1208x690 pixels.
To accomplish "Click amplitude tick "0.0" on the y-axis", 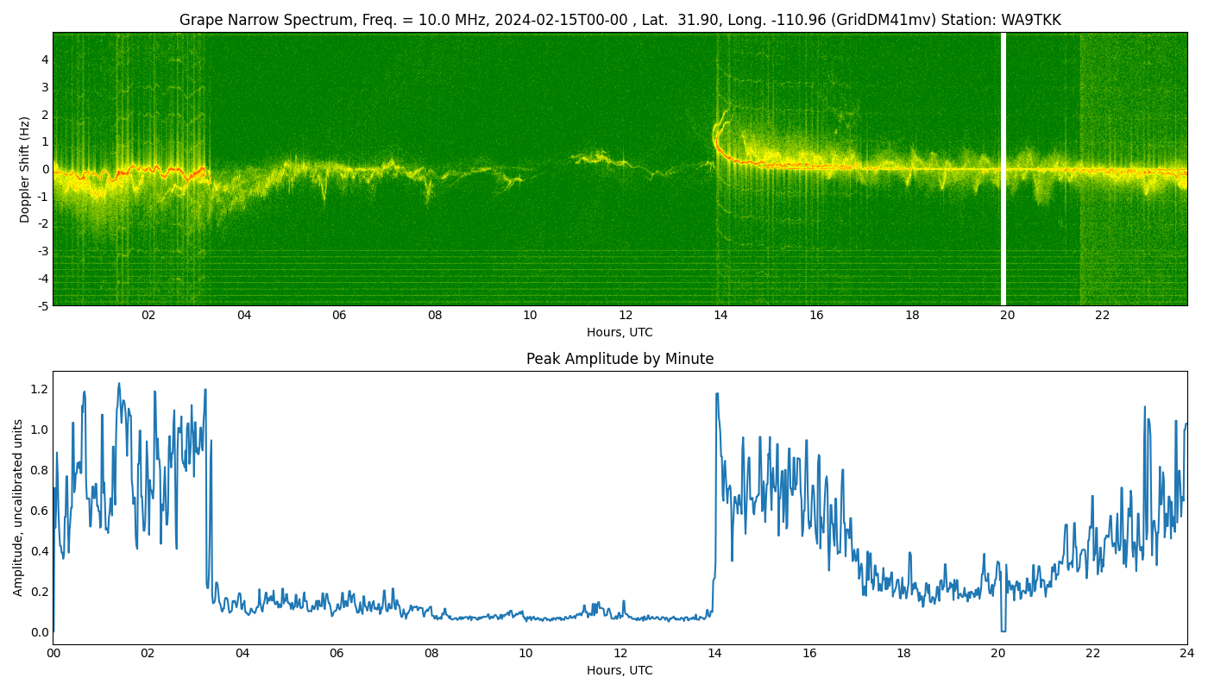I will (40, 632).
